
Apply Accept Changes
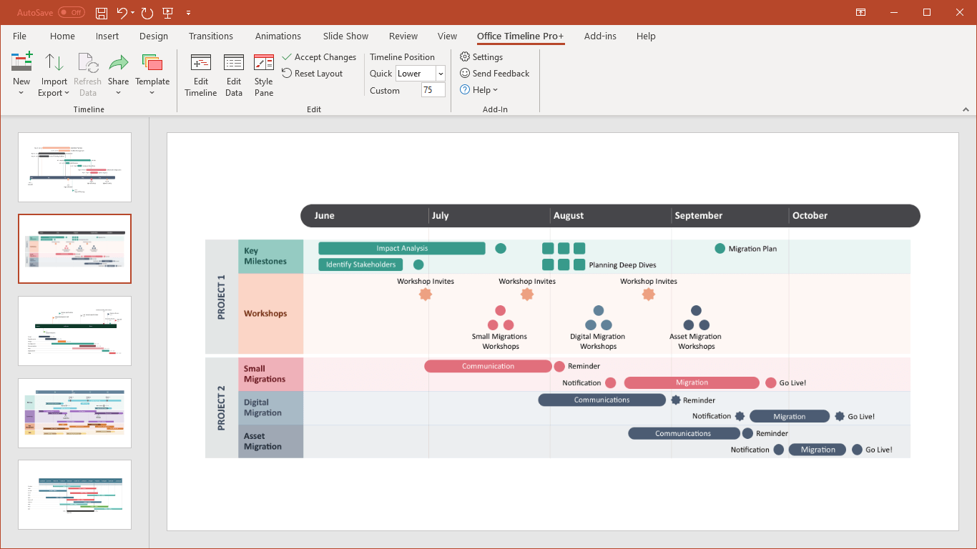[320, 56]
